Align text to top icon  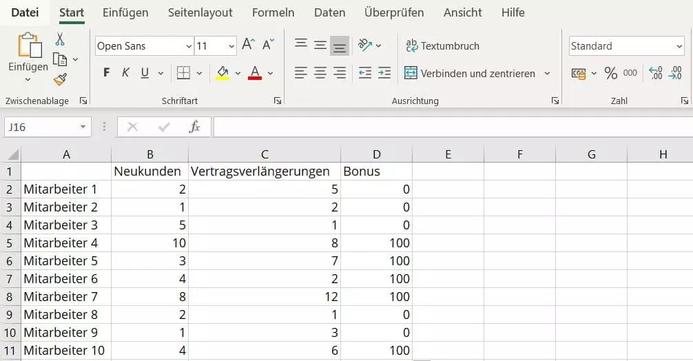click(x=301, y=43)
